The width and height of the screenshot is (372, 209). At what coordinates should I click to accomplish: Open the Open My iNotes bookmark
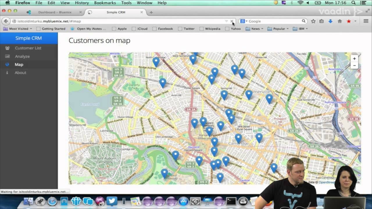coord(88,29)
